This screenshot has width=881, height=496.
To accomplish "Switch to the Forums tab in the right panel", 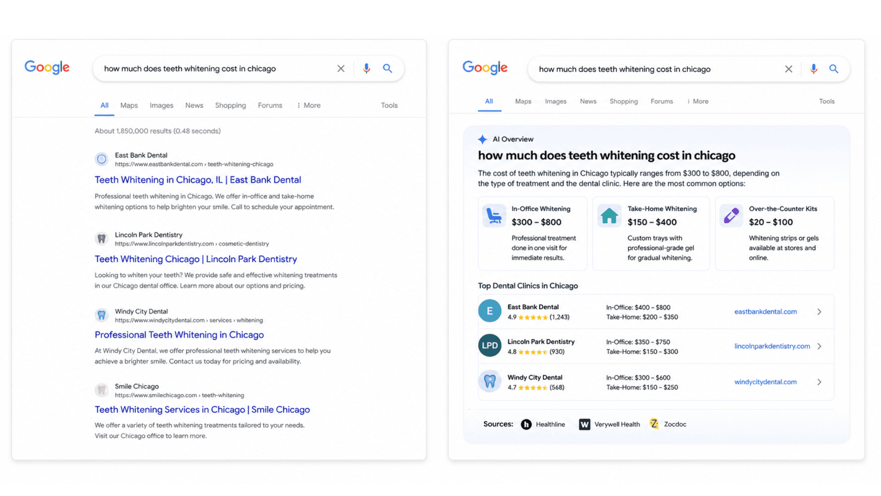I will 662,101.
